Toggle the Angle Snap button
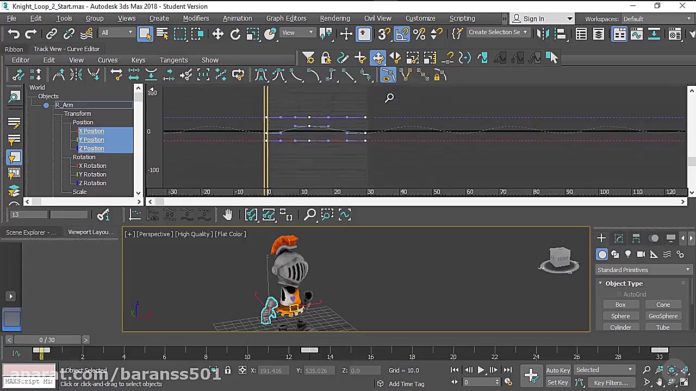The height and width of the screenshot is (391, 696). point(402,34)
